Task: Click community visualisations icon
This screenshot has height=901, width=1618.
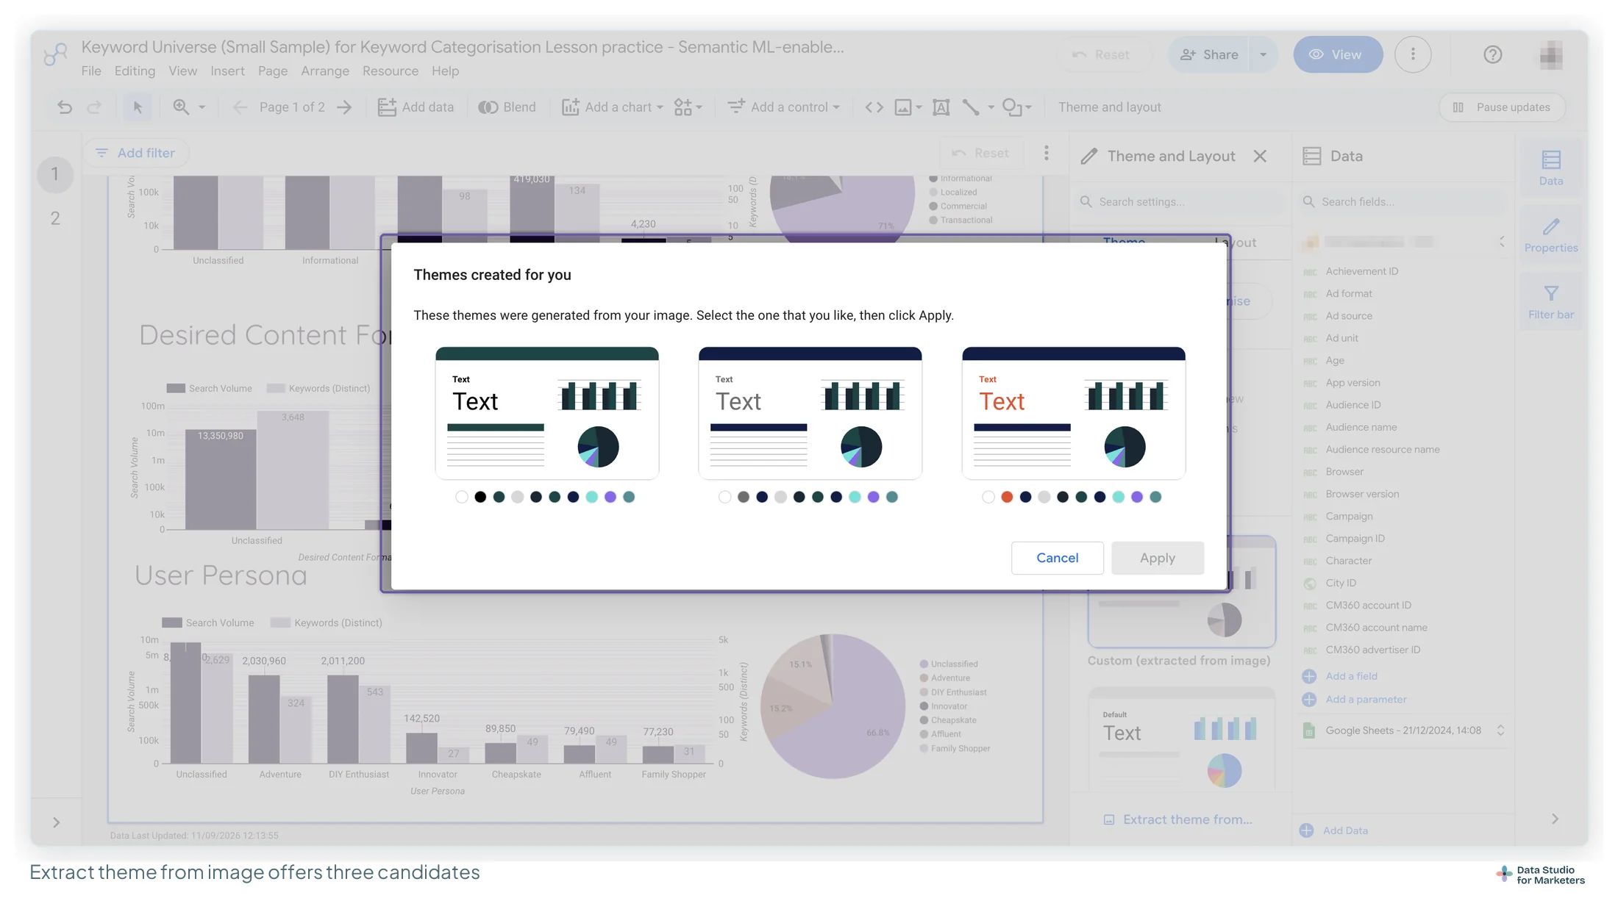Action: tap(683, 107)
